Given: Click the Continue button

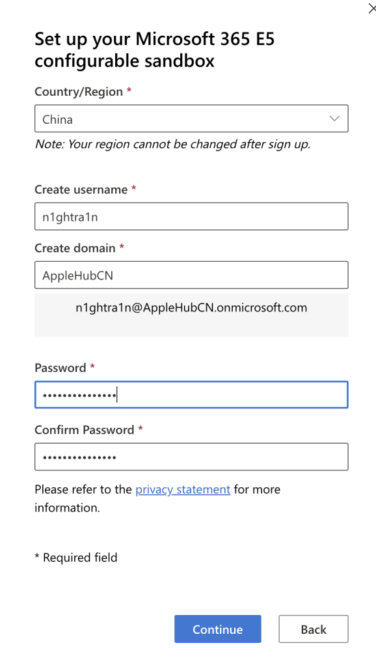Looking at the screenshot, I should (x=217, y=629).
